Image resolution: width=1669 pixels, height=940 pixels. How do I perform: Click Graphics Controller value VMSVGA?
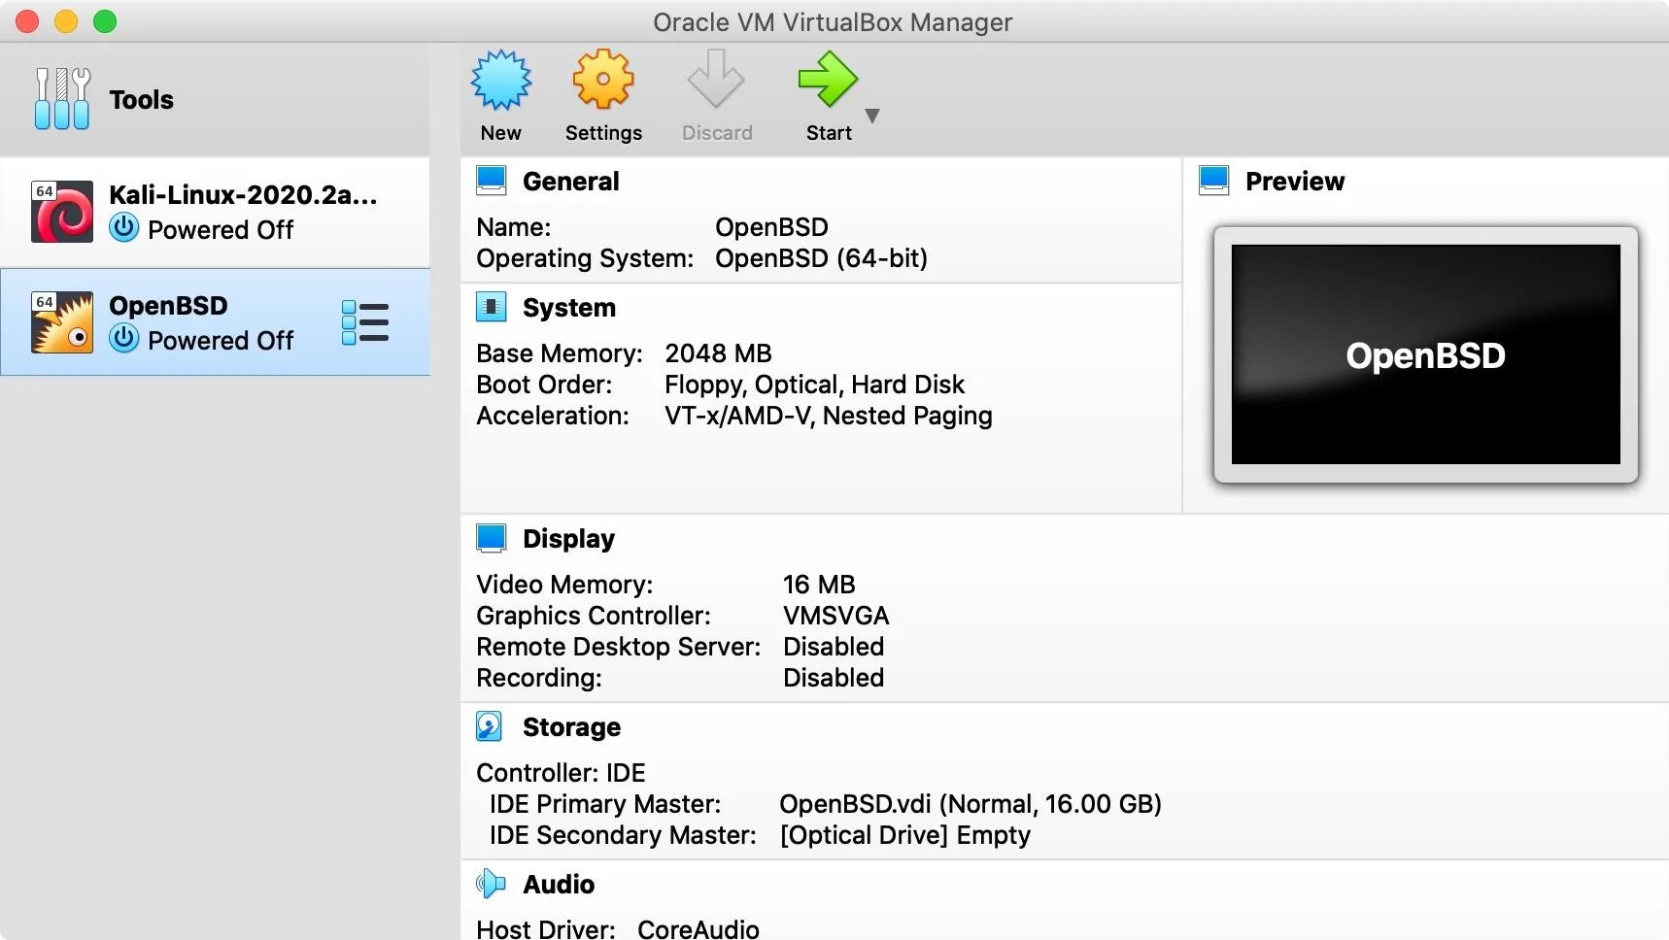(836, 616)
